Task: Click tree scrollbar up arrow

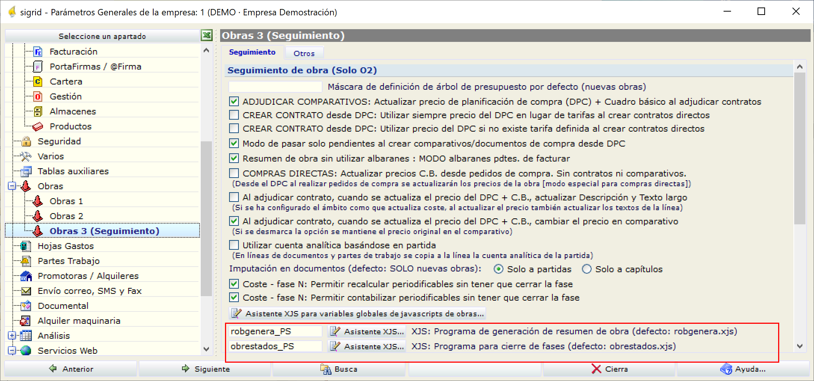Action: click(206, 50)
